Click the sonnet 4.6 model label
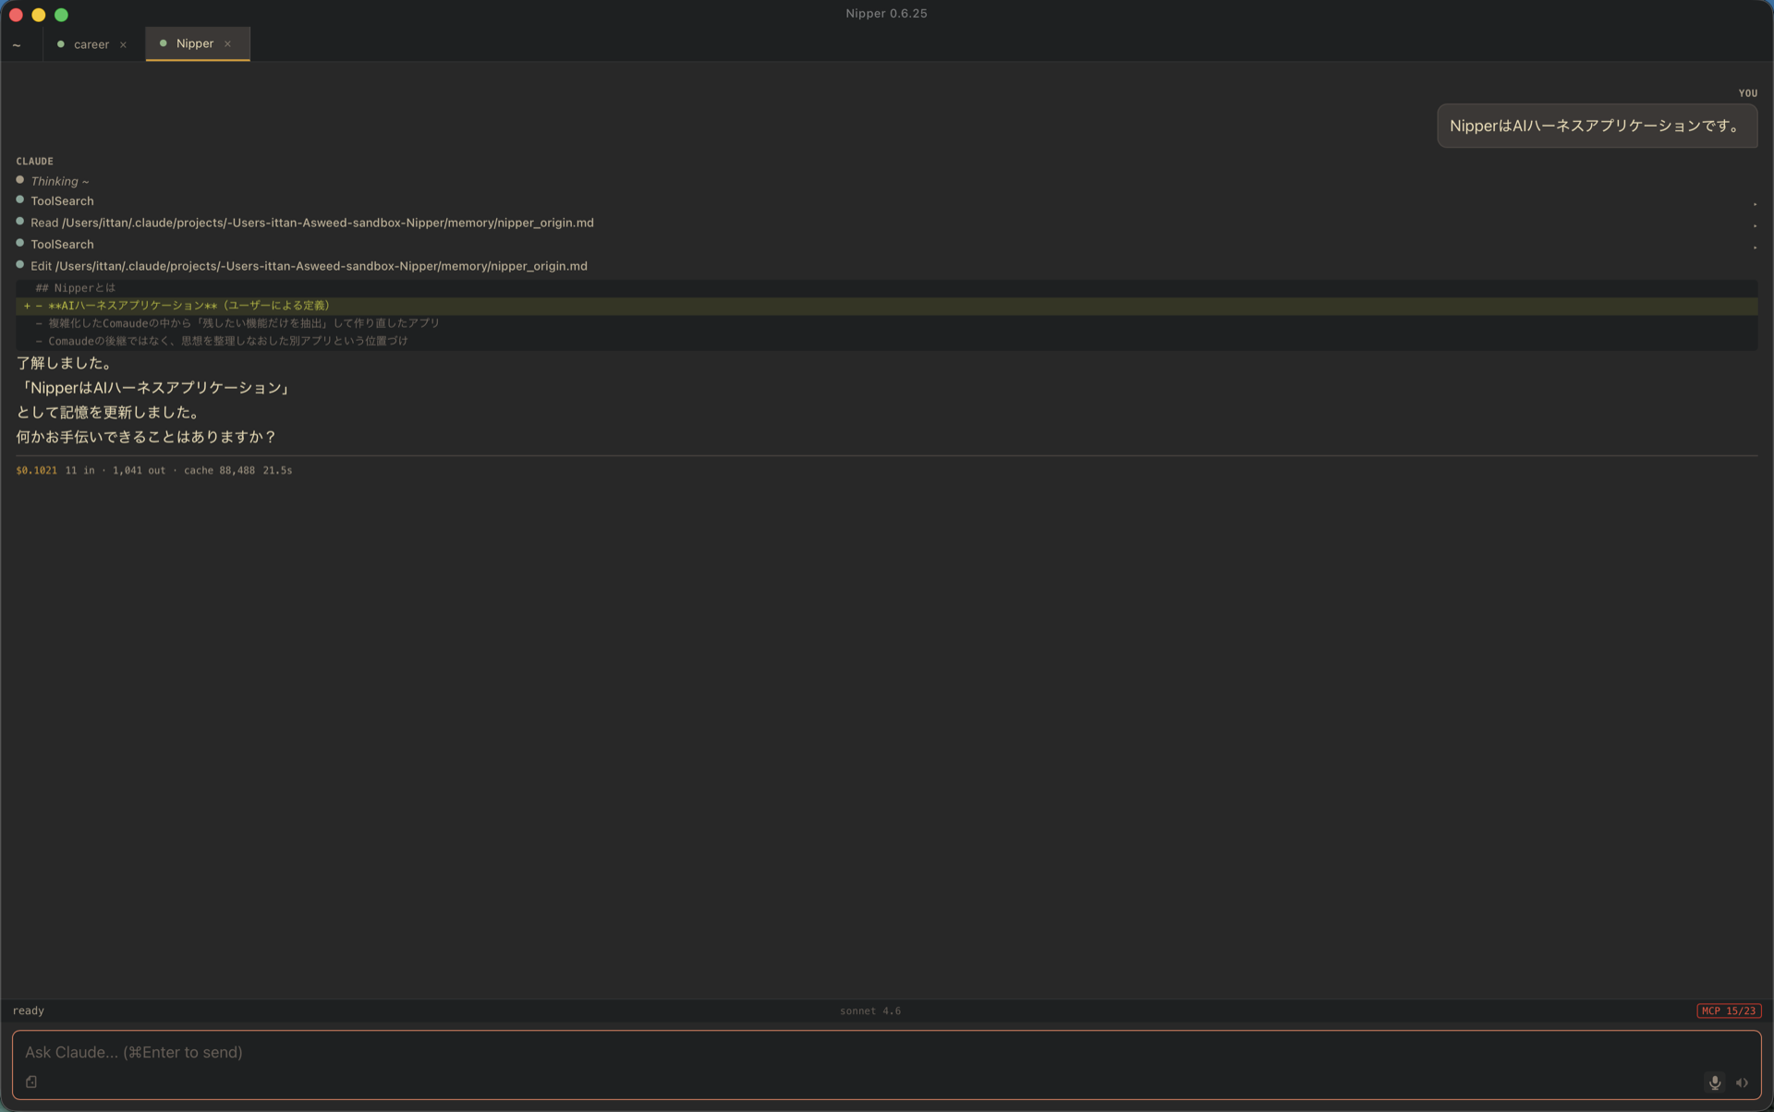 869,1010
